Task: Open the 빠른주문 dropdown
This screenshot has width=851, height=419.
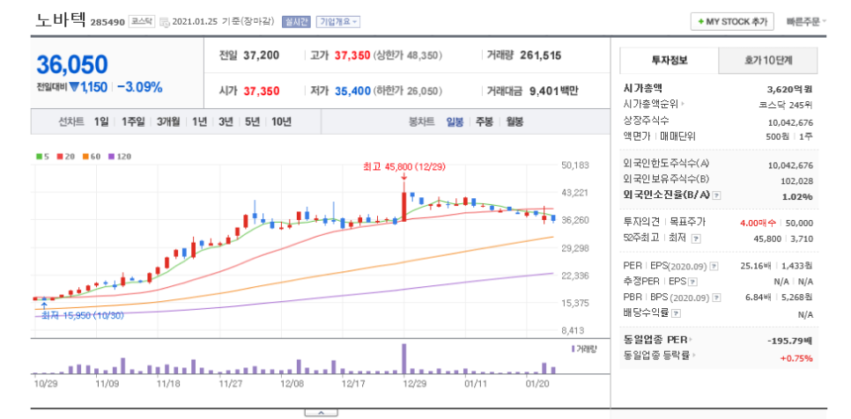Action: tap(806, 22)
